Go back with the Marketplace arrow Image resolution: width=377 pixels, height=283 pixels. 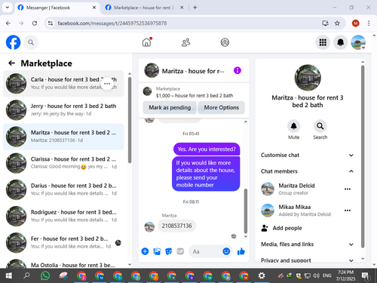pyautogui.click(x=12, y=63)
